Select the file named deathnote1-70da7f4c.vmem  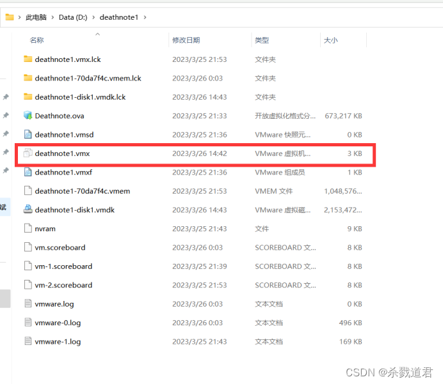point(82,191)
